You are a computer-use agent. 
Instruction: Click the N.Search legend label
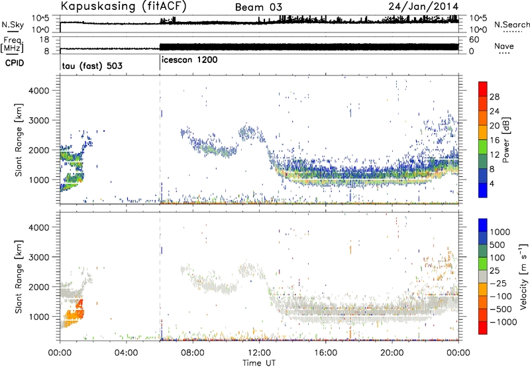click(511, 25)
